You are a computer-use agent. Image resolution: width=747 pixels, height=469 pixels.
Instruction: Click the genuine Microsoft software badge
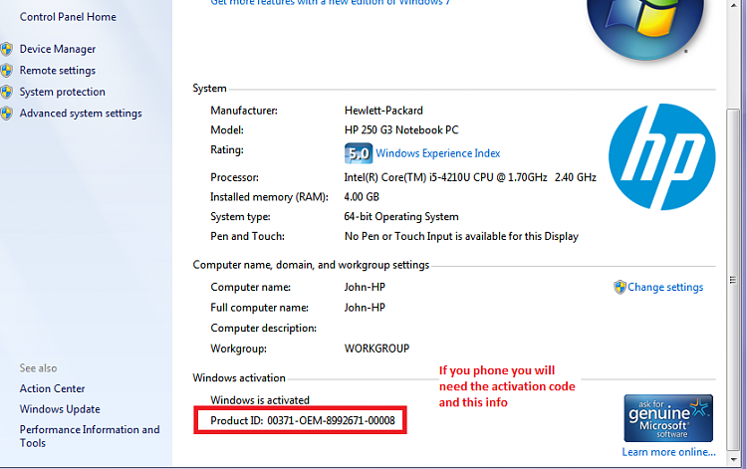point(668,418)
